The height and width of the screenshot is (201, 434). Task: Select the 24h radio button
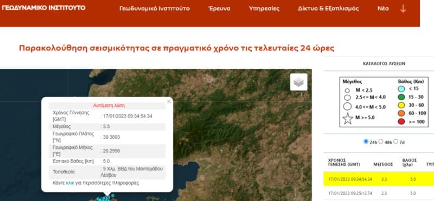[x=366, y=141]
